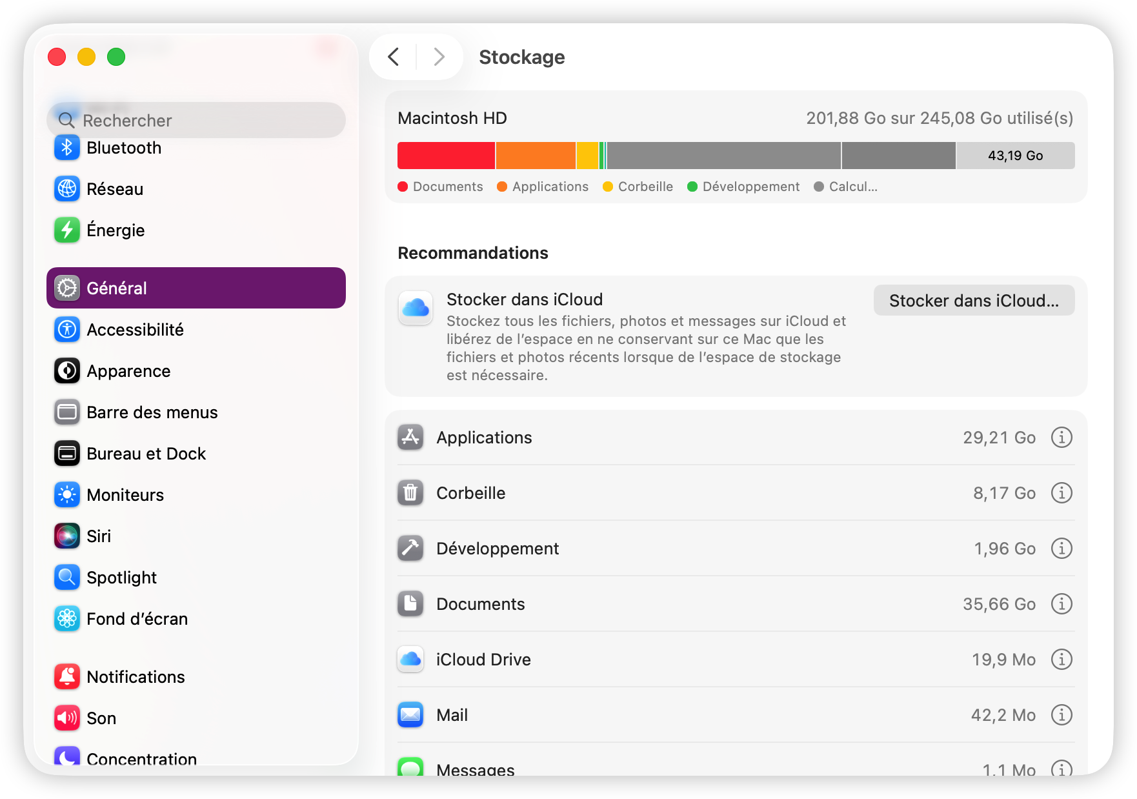This screenshot has width=1137, height=799.
Task: Click the iCloud Drive cloud icon
Action: click(410, 660)
